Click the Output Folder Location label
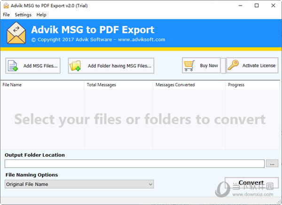282x205 pixels. pyautogui.click(x=35, y=155)
